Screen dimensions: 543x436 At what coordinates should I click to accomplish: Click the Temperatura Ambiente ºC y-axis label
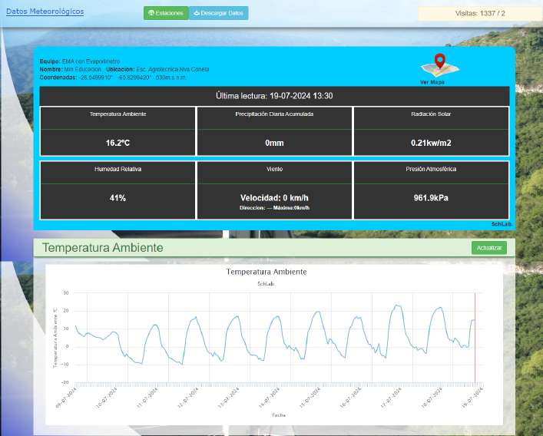[55, 338]
